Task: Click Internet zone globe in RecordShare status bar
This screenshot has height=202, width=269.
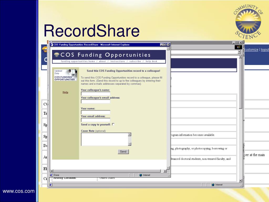Action: tap(141, 175)
